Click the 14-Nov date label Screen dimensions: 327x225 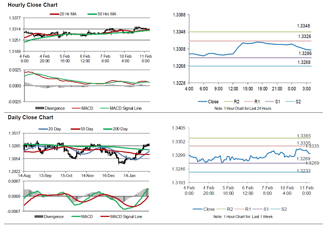(87, 176)
